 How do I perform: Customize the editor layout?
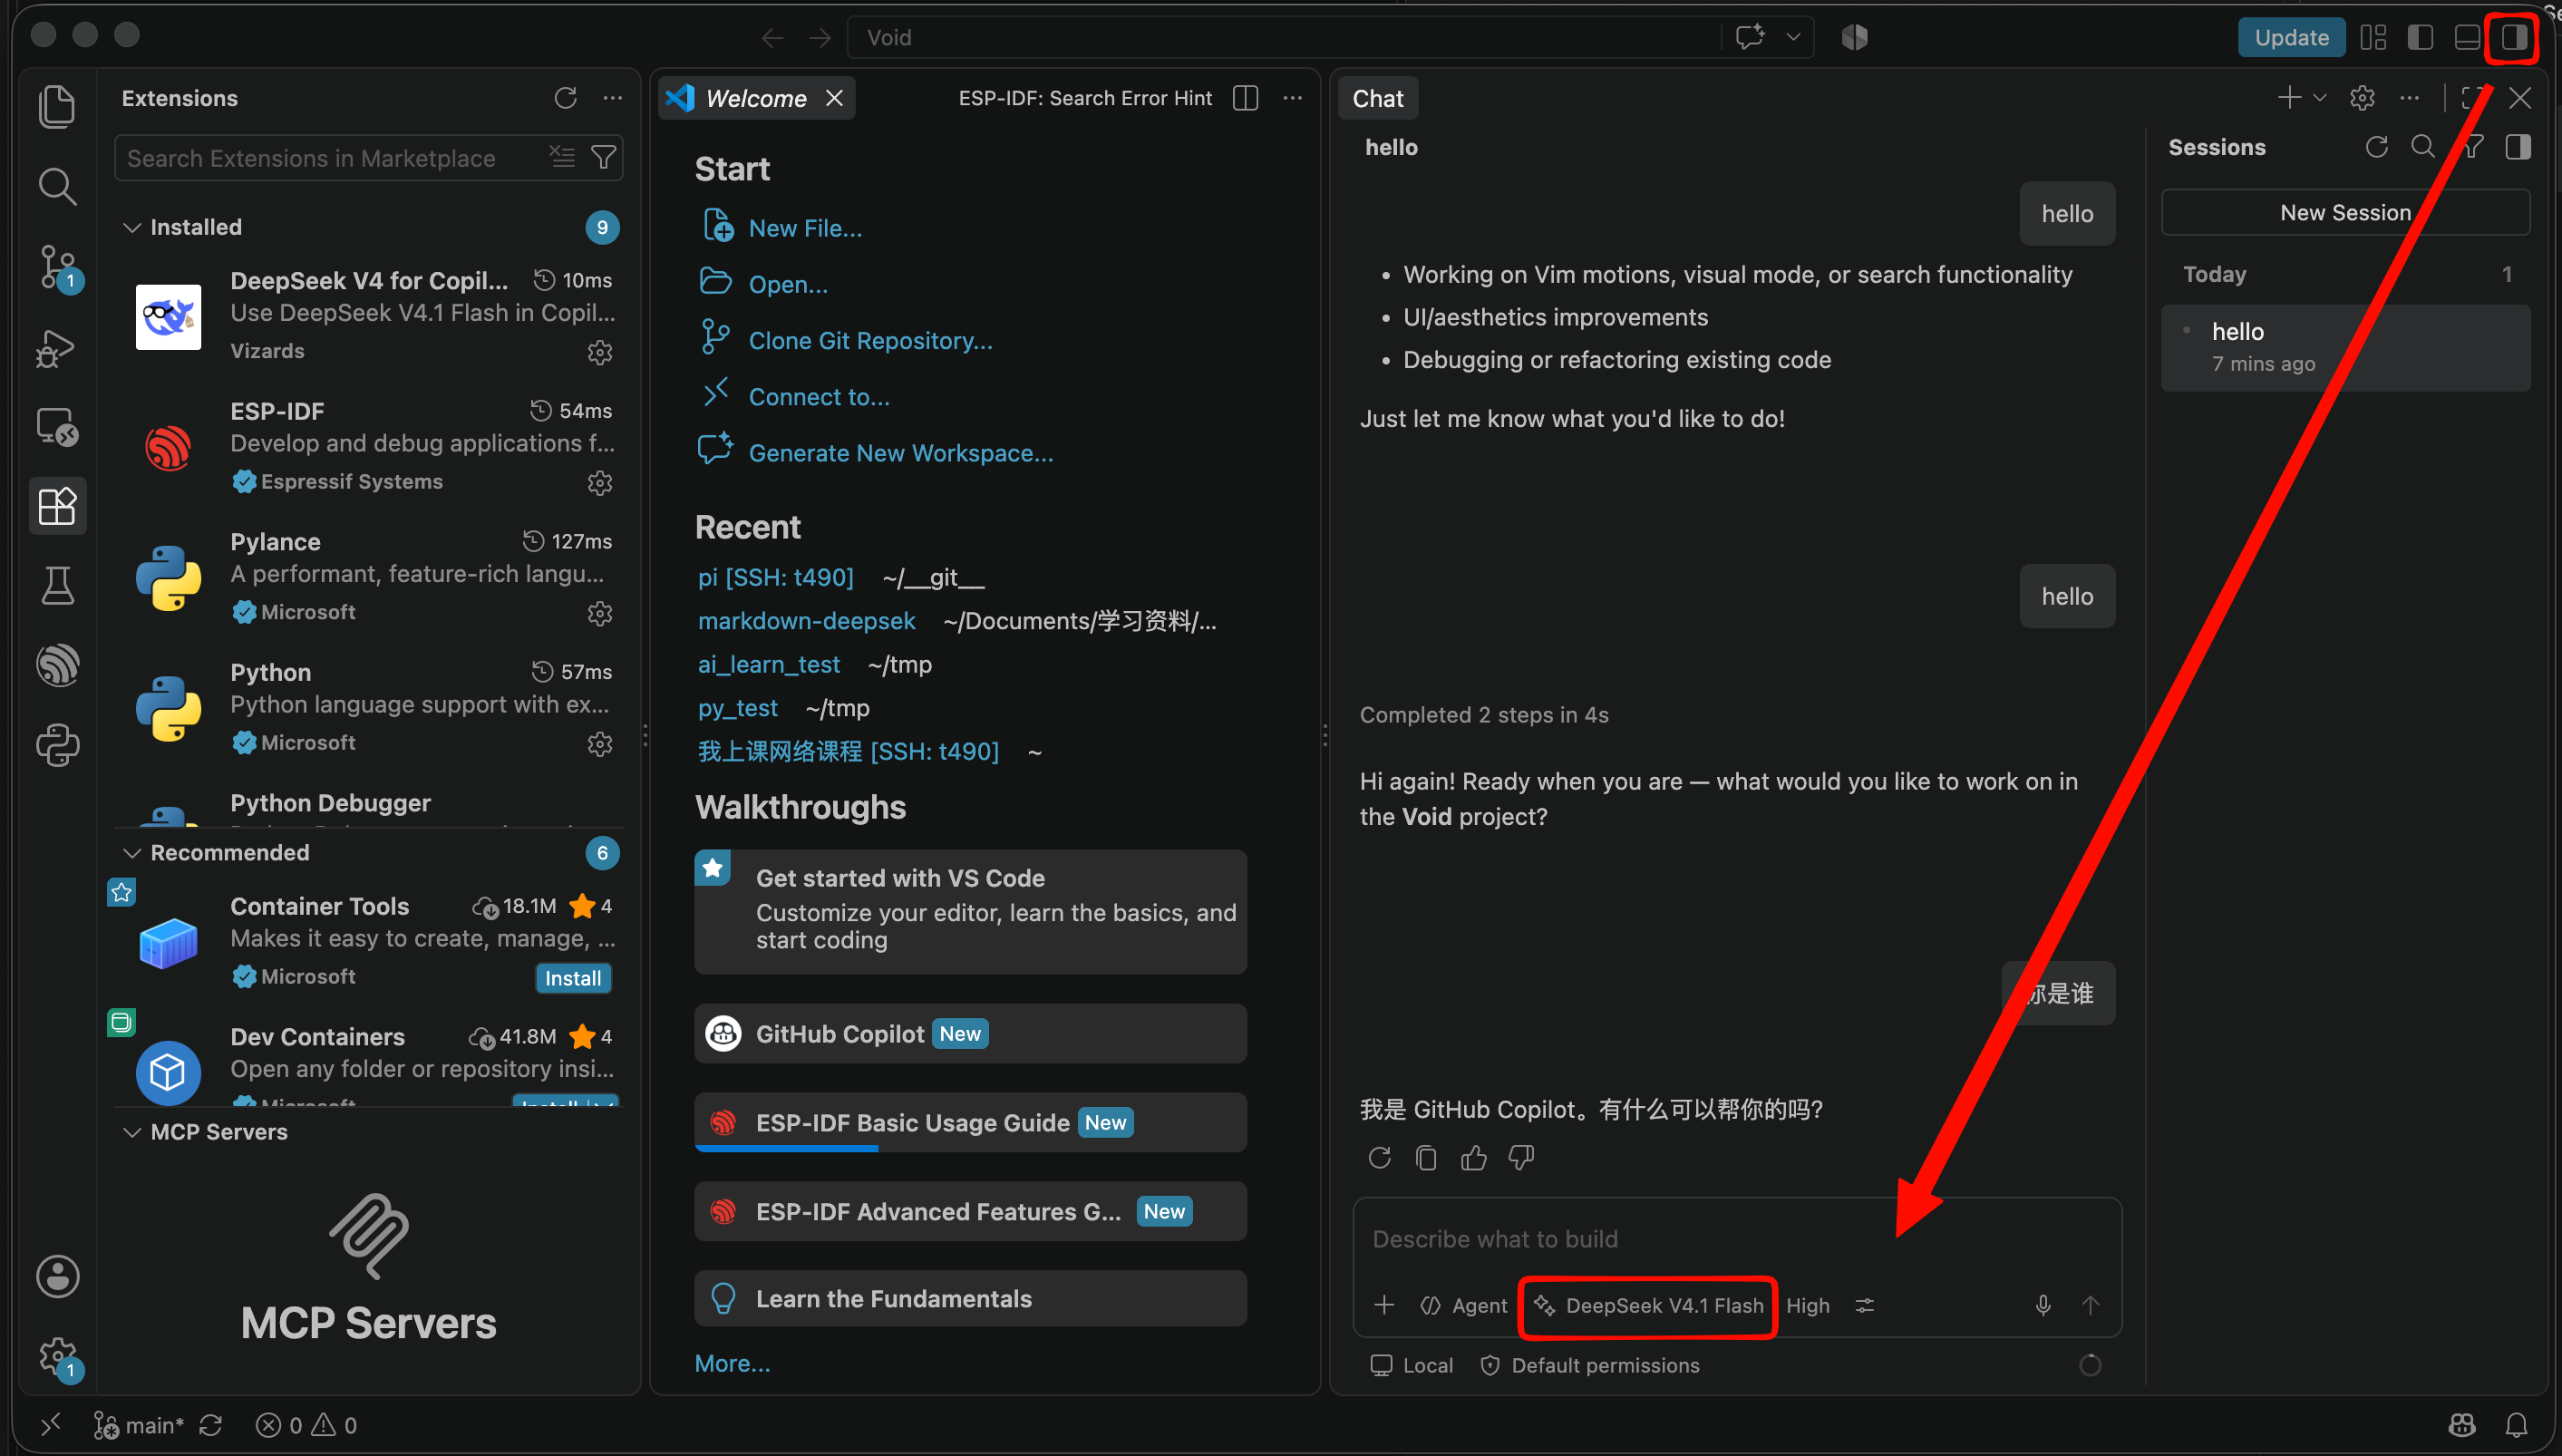(x=2373, y=37)
